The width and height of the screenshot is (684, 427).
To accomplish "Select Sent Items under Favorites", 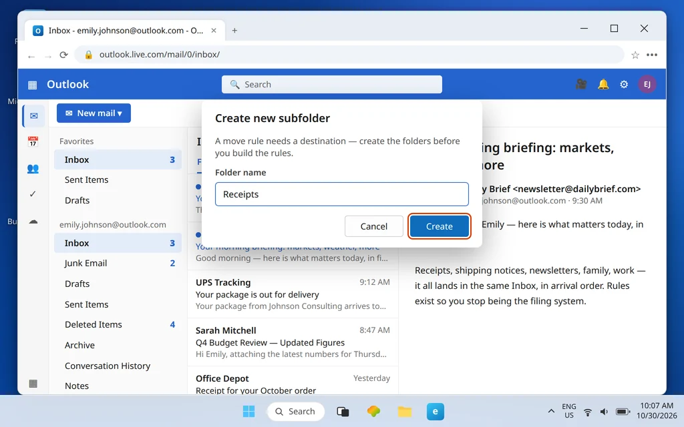I will 118,180.
